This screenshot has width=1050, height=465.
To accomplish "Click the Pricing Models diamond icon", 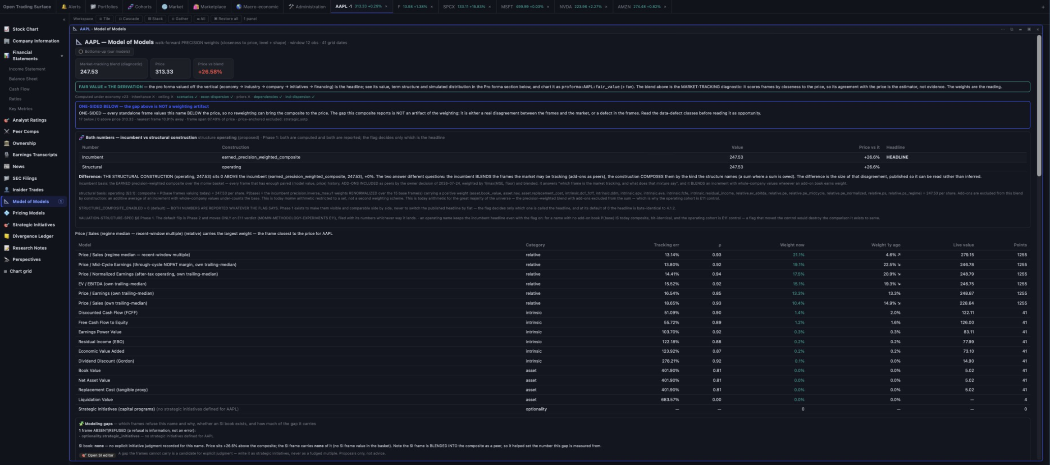I will point(7,213).
